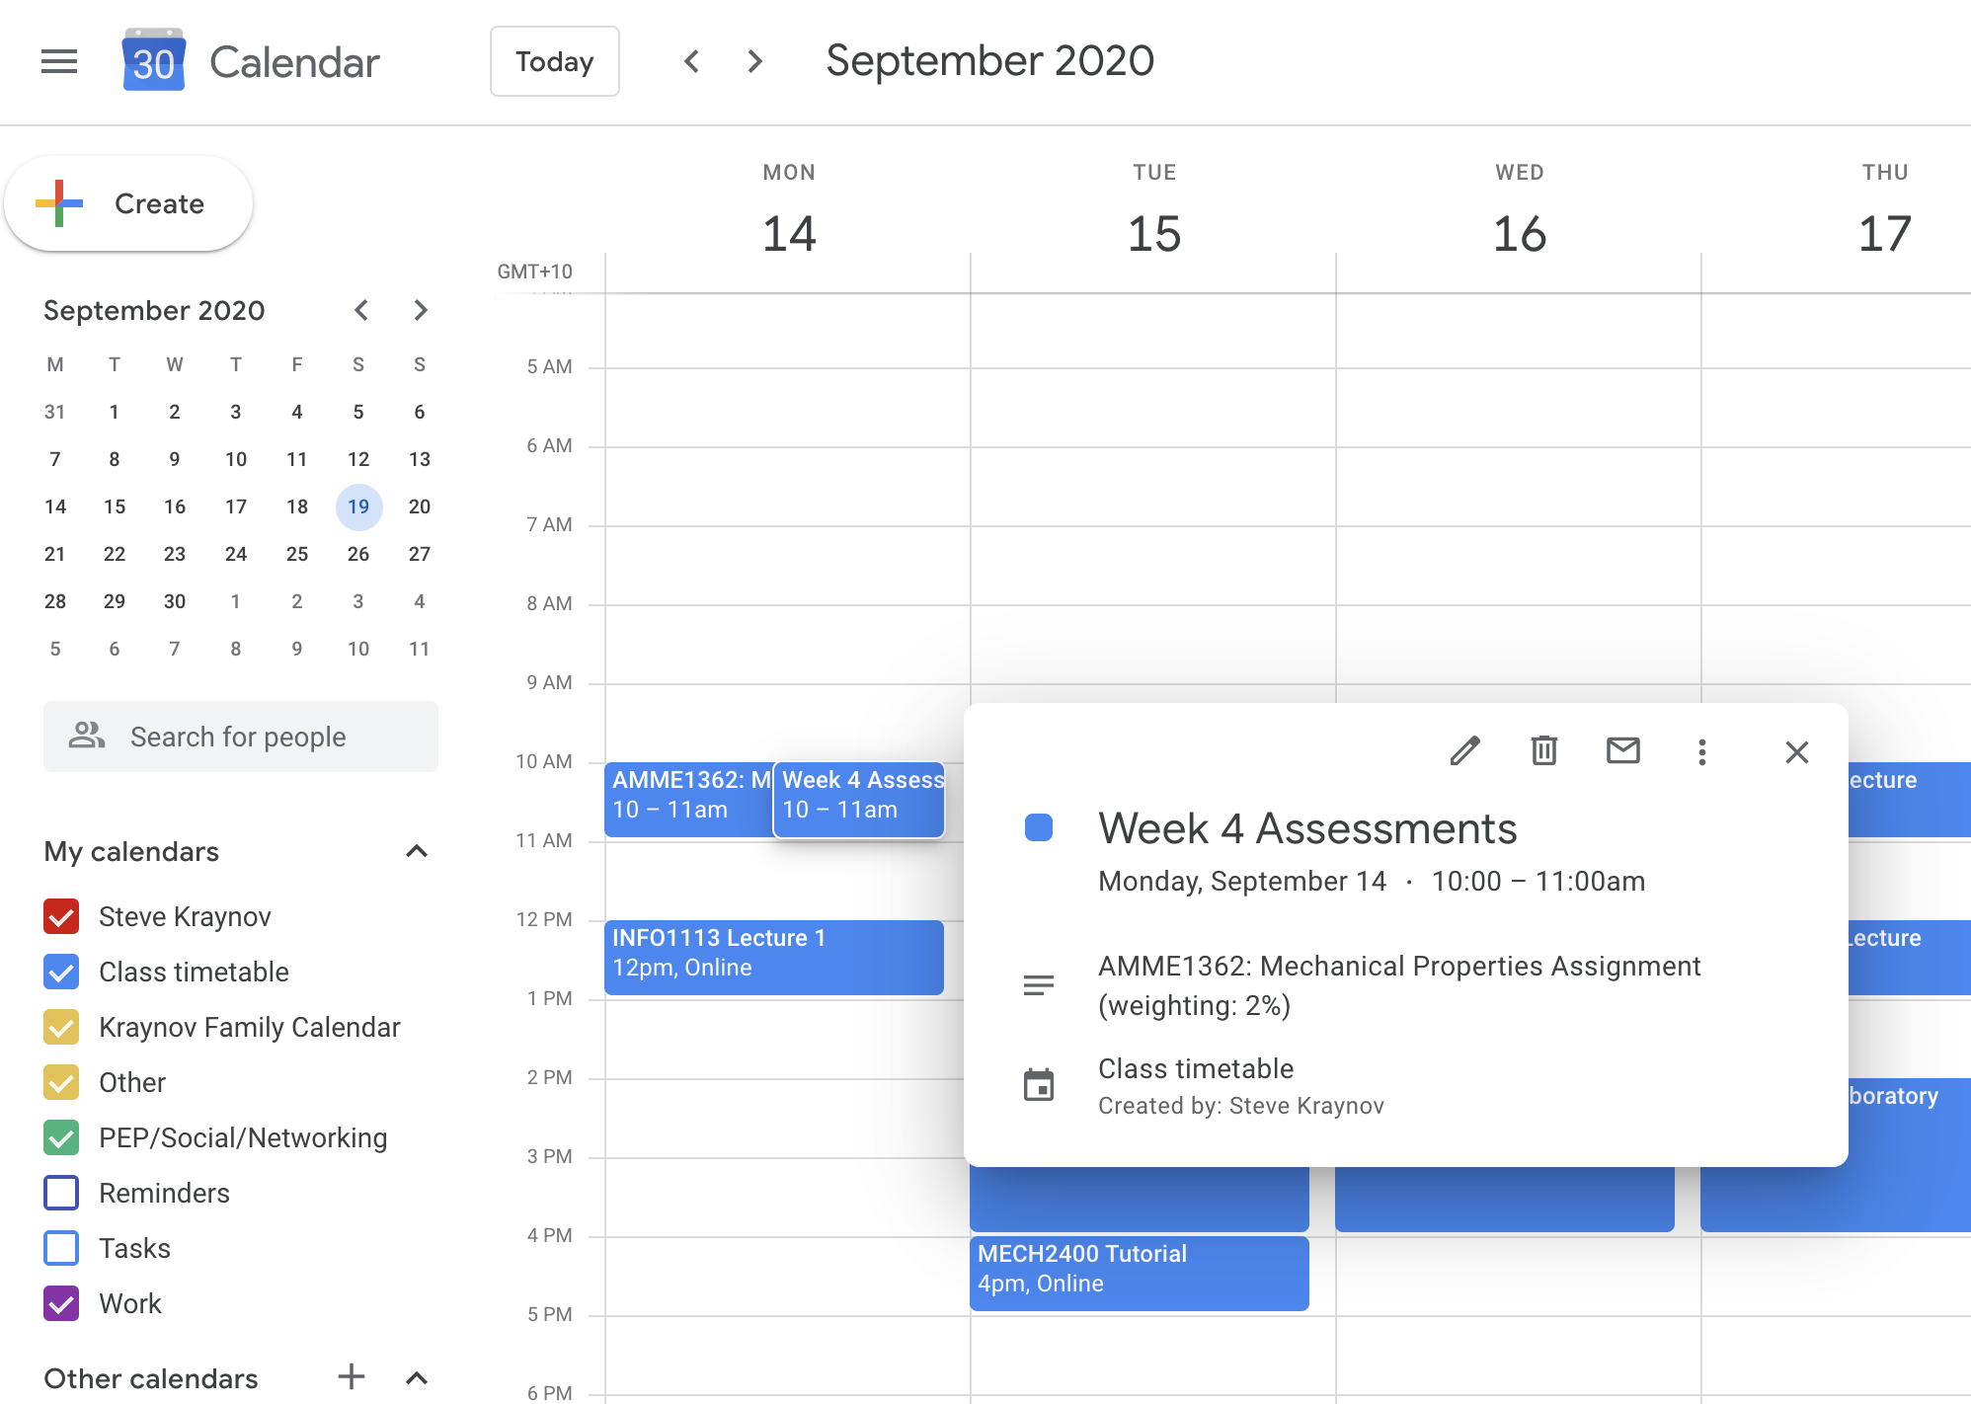1971x1404 pixels.
Task: Go to previous week using header arrow
Action: pyautogui.click(x=692, y=61)
